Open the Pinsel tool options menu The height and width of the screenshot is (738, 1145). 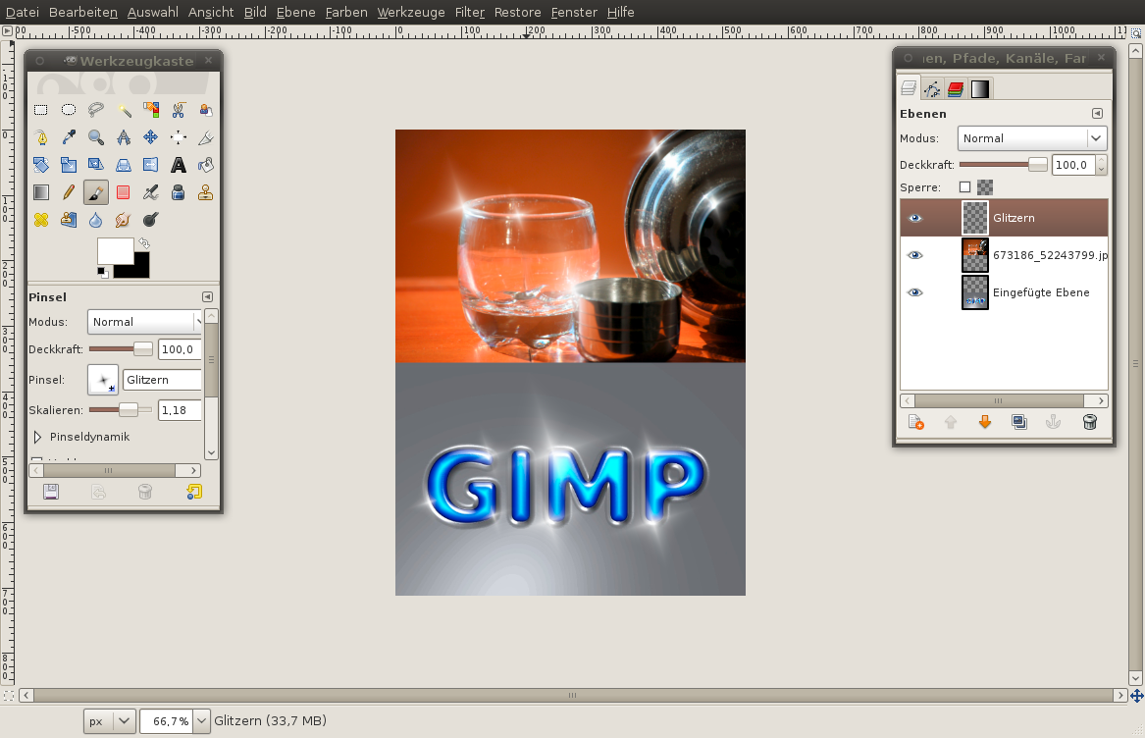[207, 296]
